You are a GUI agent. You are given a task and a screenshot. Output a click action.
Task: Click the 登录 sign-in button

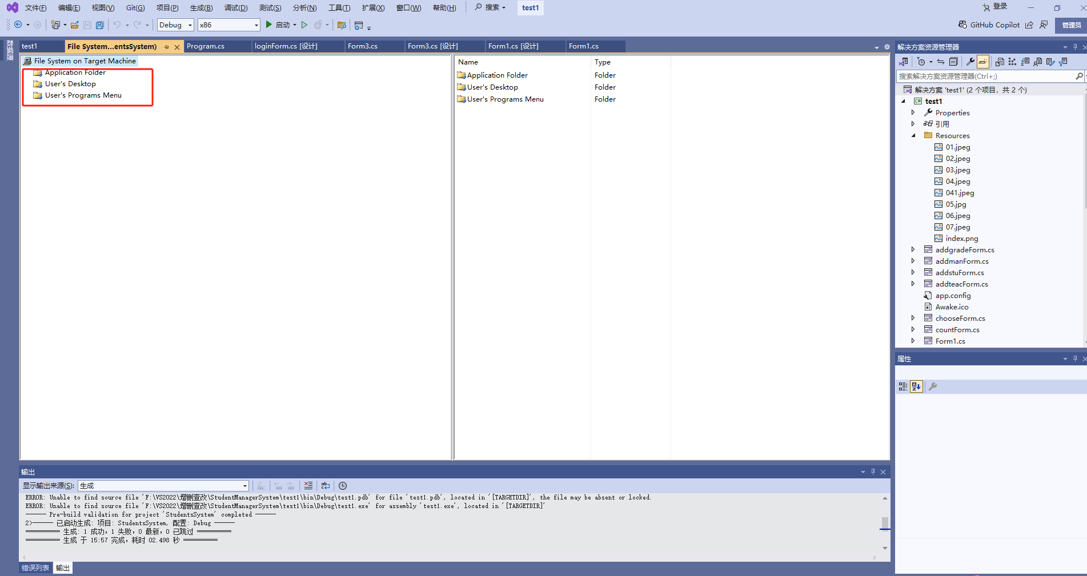point(994,7)
